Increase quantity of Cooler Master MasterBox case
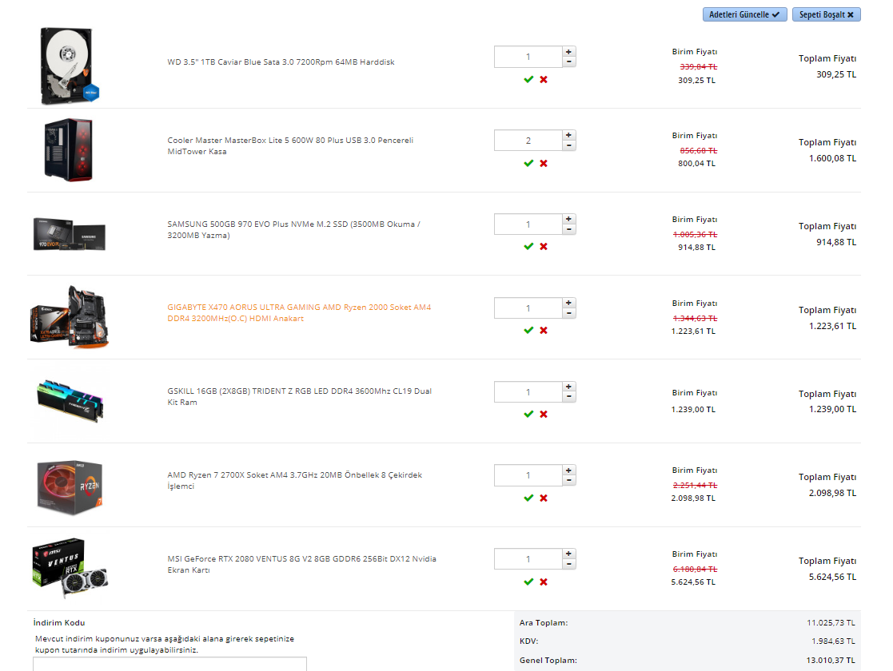The height and width of the screenshot is (671, 893). [568, 135]
